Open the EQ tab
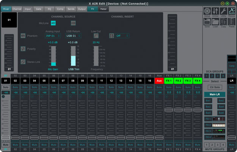This screenshot has width=237, height=152. 49,9
